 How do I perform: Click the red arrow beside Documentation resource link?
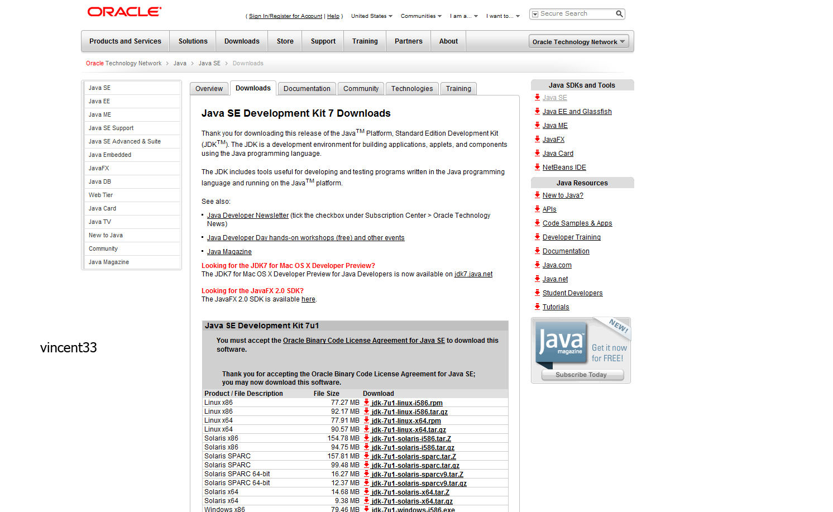(x=537, y=251)
